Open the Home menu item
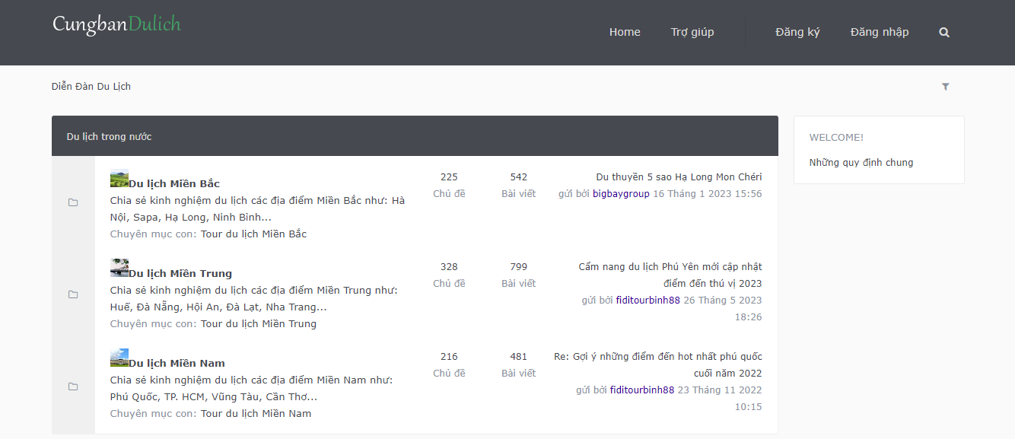This screenshot has height=439, width=1015. click(x=625, y=32)
